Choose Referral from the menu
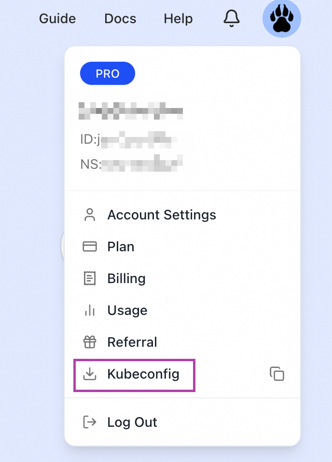The height and width of the screenshot is (462, 332). (132, 342)
